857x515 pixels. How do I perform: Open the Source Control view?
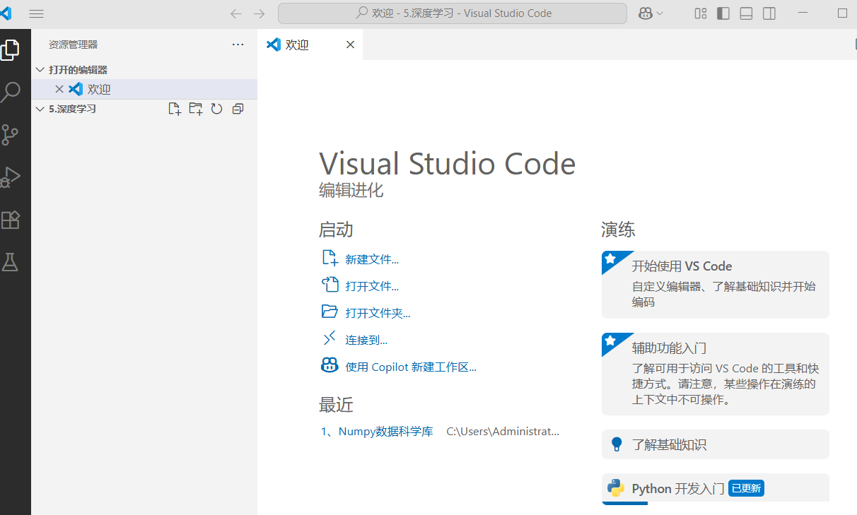[10, 135]
